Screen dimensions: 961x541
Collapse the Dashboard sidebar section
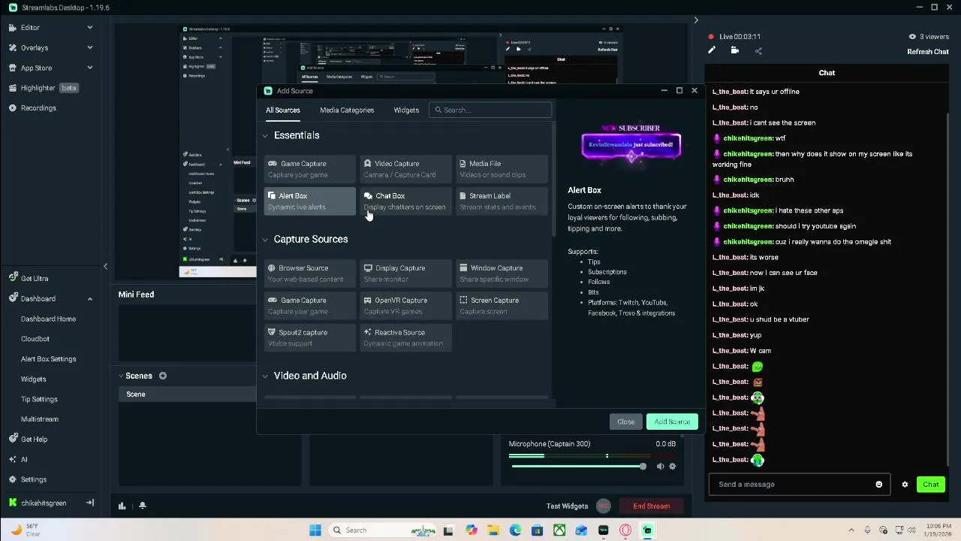[x=89, y=299]
